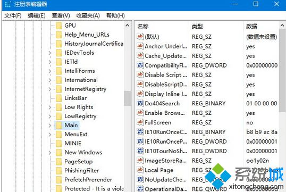This screenshot has height=192, width=286.
Task: Click the string icon of Cache_Update... value
Action: (x=140, y=55)
